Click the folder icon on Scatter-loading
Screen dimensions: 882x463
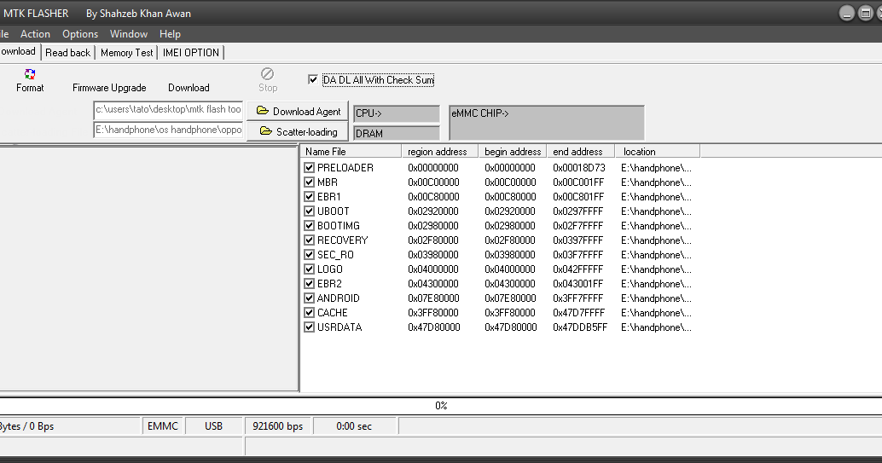[266, 131]
